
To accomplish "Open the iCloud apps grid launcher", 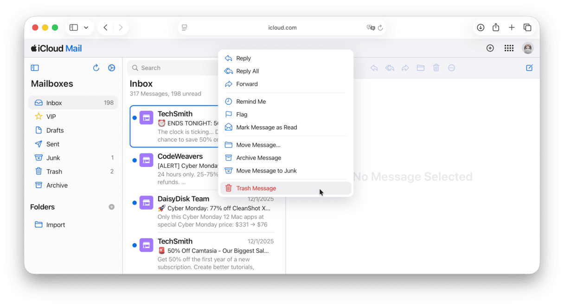I will pos(509,48).
